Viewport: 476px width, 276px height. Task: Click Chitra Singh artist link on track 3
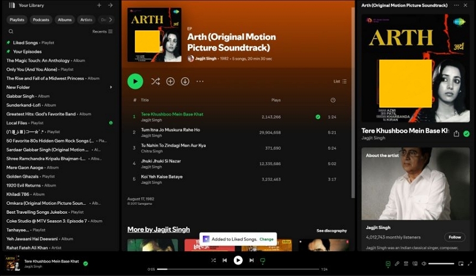pos(152,151)
